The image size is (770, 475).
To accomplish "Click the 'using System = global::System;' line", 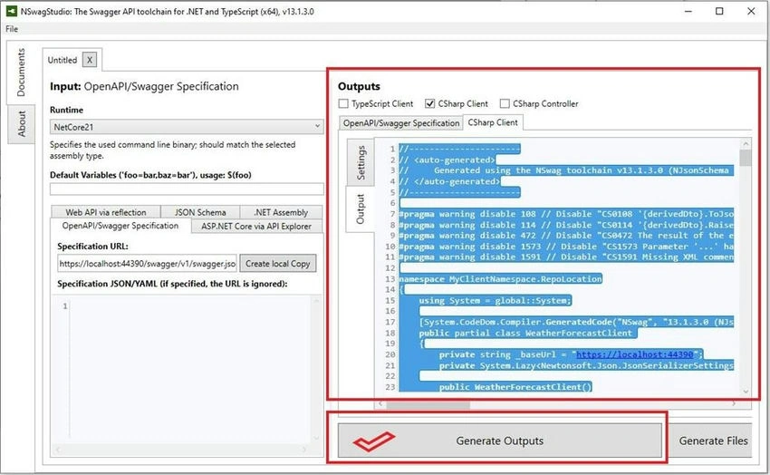I will 495,301.
